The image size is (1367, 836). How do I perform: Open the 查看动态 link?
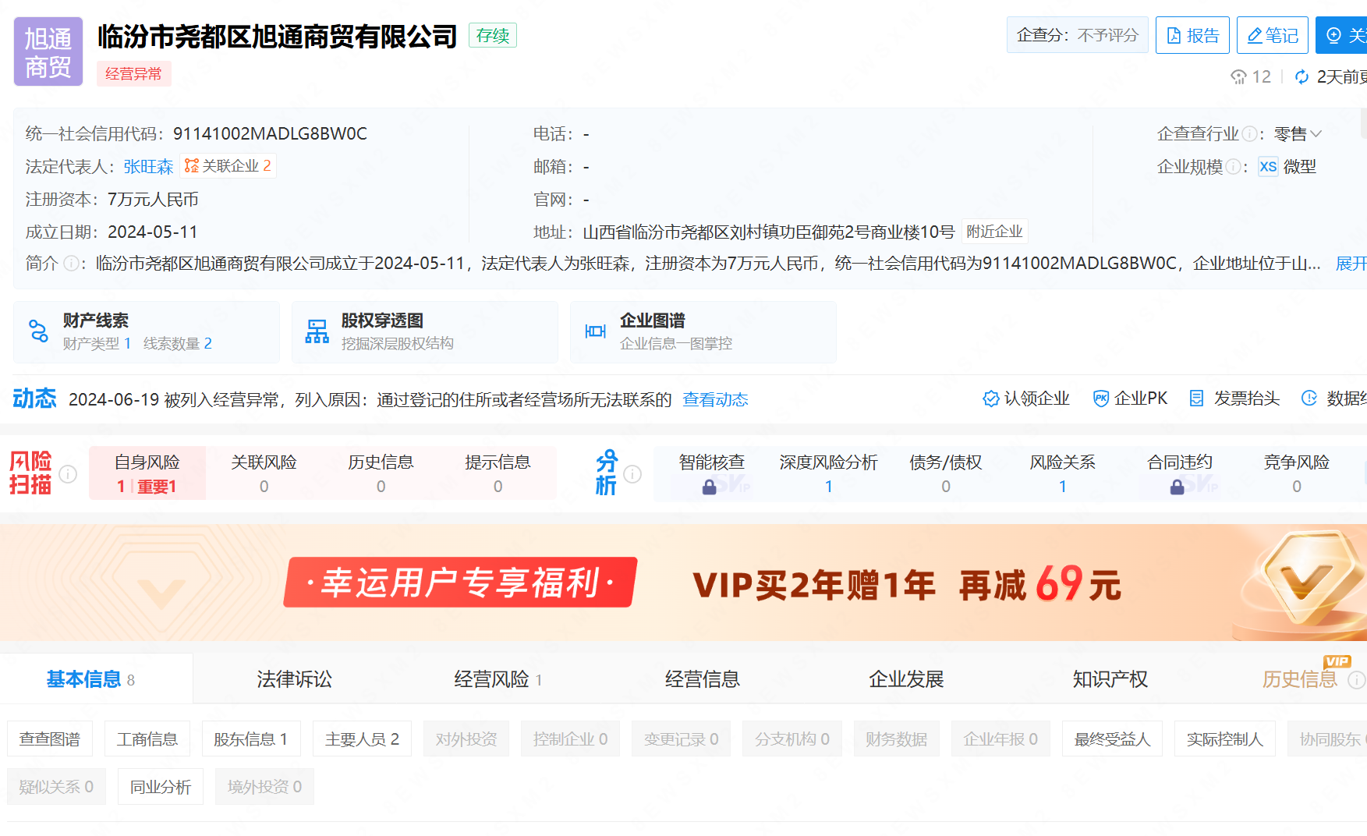pyautogui.click(x=715, y=399)
